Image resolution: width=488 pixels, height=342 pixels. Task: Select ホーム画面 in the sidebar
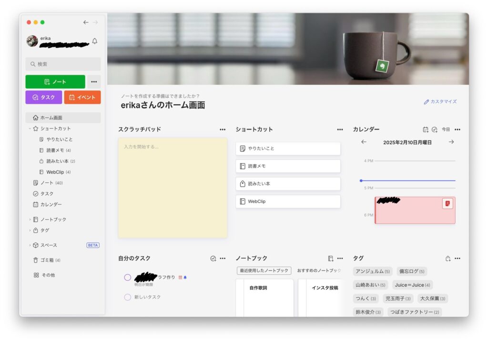63,118
